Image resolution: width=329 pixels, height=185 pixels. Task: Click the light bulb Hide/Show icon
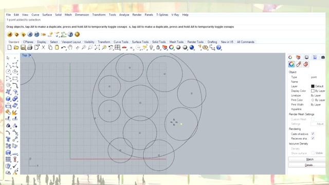coord(151,48)
